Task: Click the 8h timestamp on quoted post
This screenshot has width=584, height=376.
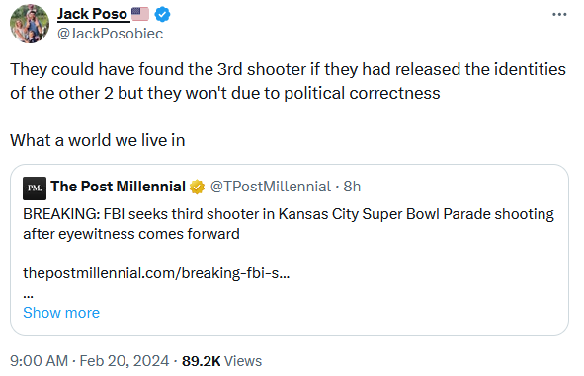Action: (352, 187)
